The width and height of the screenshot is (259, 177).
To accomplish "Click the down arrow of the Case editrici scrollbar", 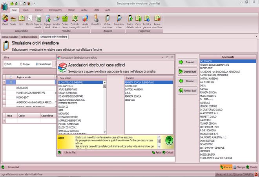I will pos(105,132).
